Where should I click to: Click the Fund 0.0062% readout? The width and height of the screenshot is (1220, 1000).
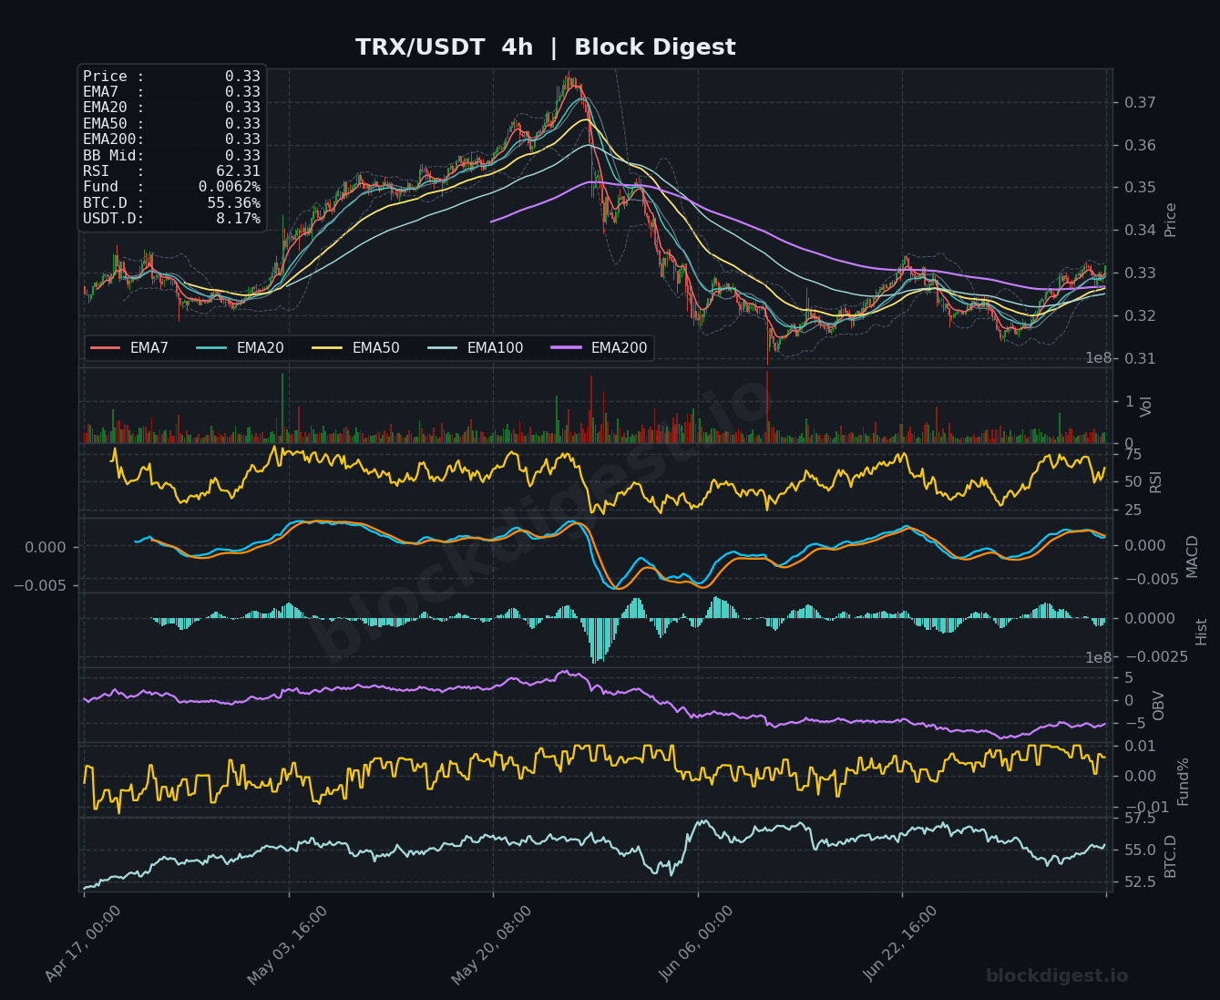pos(171,187)
